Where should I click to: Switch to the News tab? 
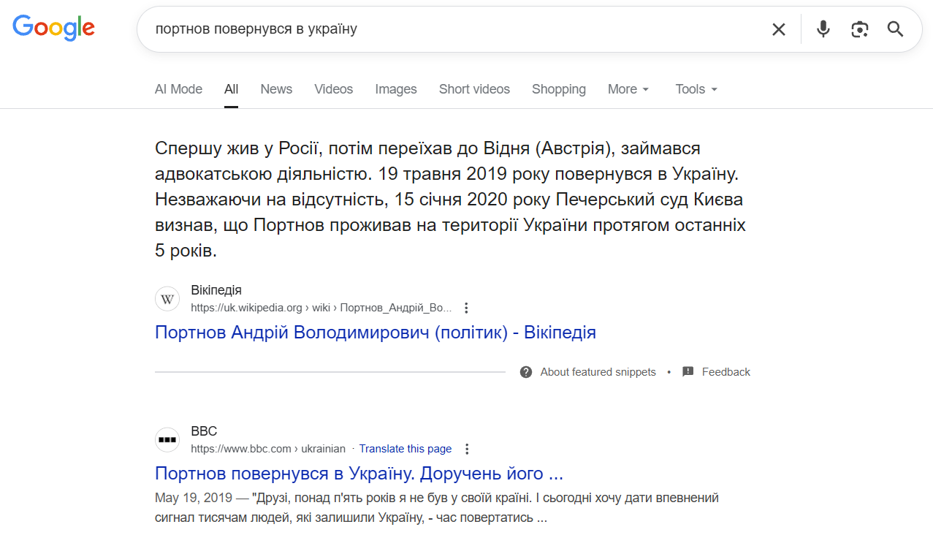pyautogui.click(x=276, y=89)
